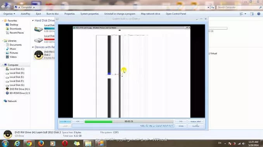The image size is (263, 147).
Task: Click the fast-forward >> button
Action: [181, 121]
